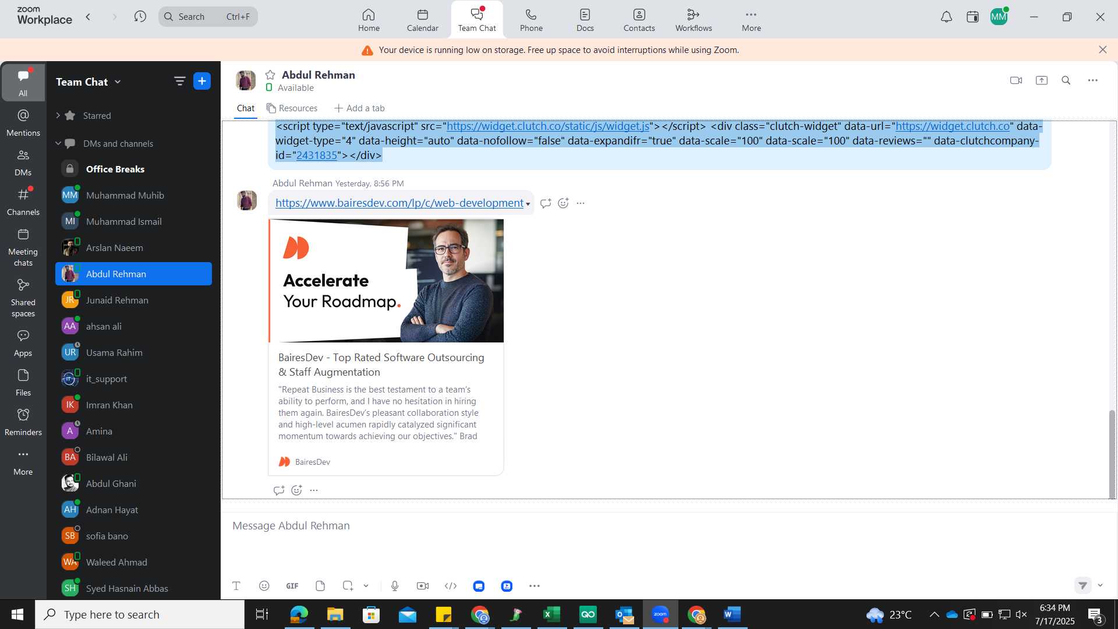Select the All chats sidebar icon
Image resolution: width=1118 pixels, height=629 pixels.
click(23, 82)
